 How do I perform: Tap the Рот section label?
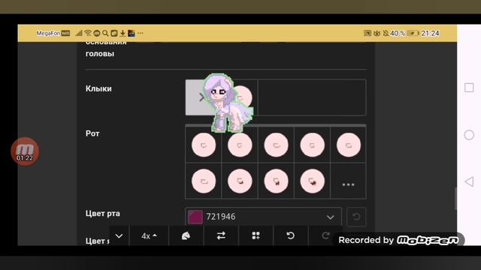pyautogui.click(x=92, y=133)
